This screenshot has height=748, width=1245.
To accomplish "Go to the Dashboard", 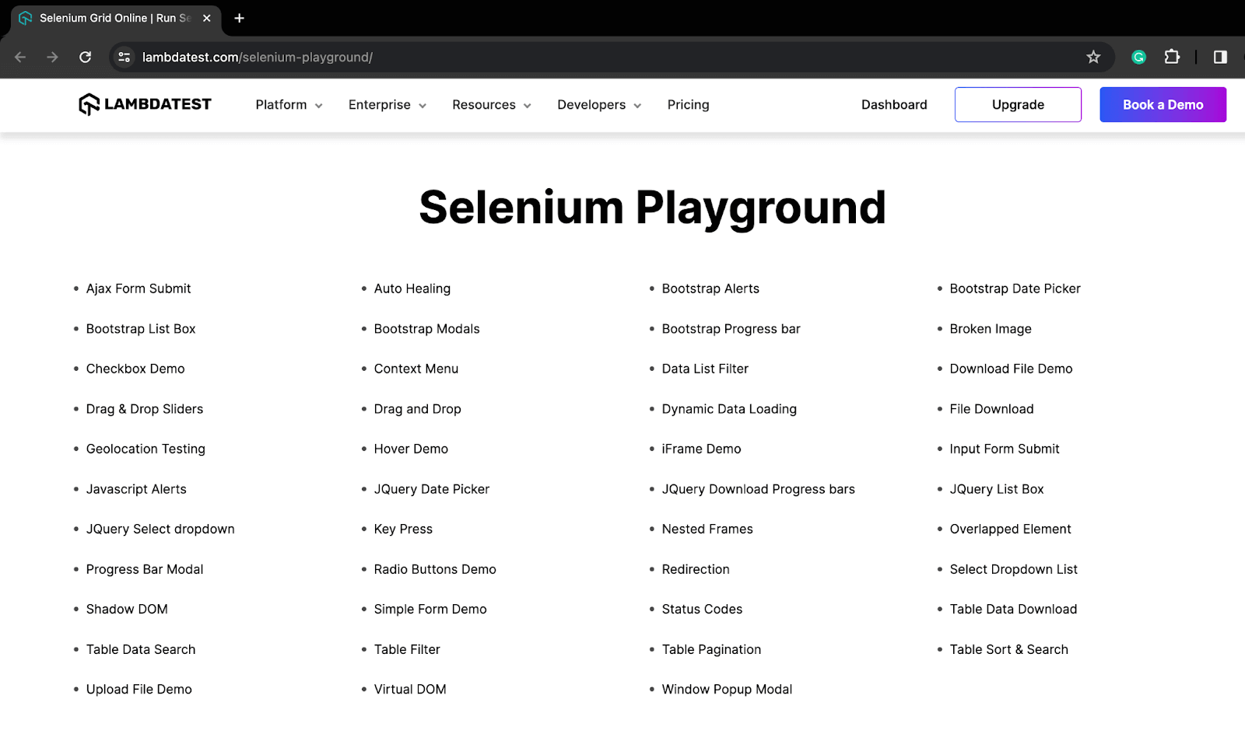I will tap(894, 105).
